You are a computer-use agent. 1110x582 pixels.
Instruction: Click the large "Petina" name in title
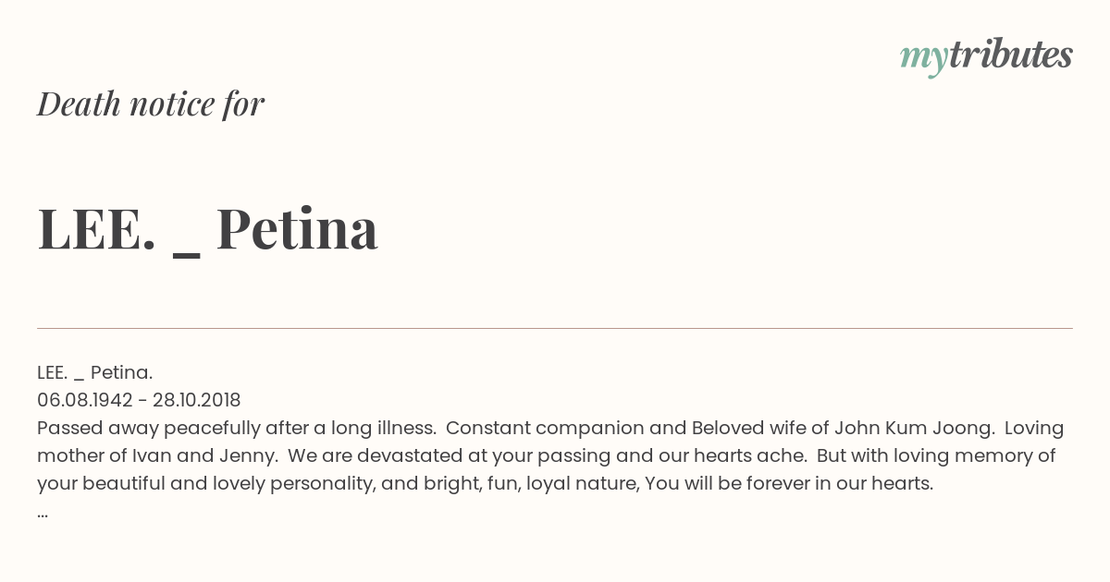click(297, 228)
